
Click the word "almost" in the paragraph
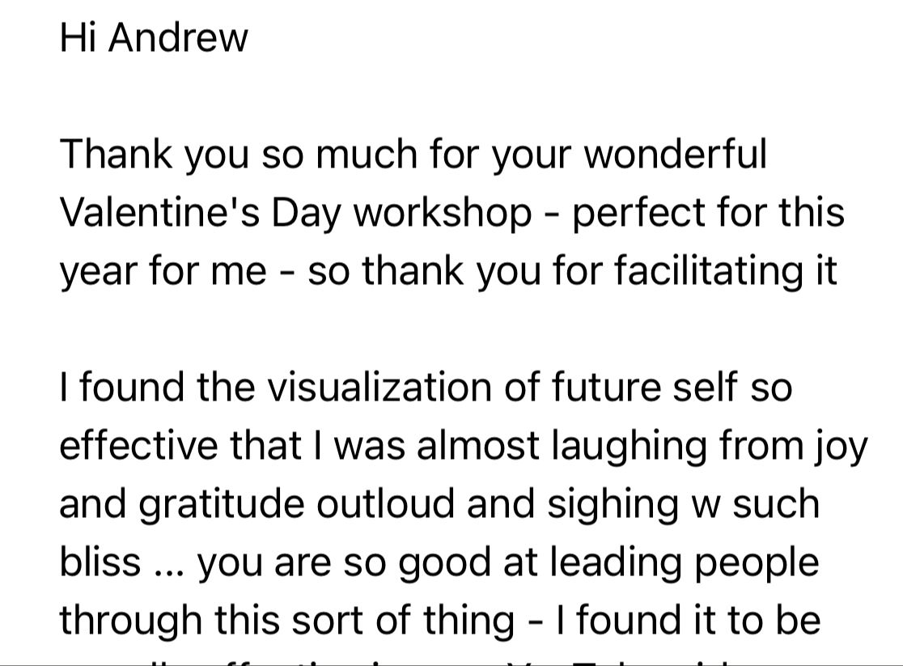click(x=477, y=445)
